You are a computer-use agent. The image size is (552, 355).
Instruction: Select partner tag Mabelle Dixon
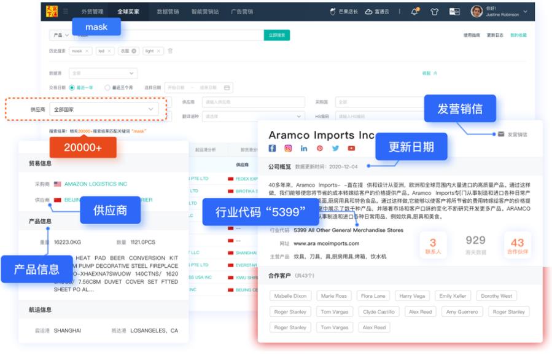(290, 296)
